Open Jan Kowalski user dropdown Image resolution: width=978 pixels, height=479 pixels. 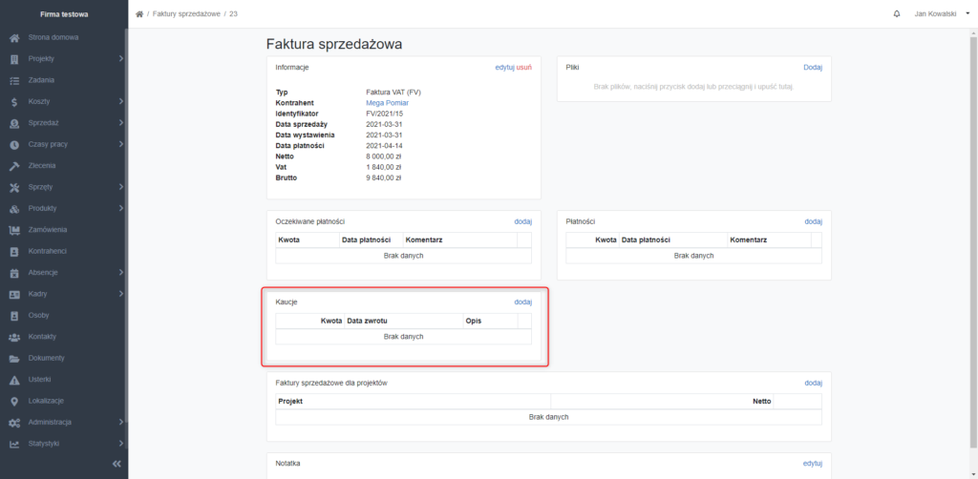pos(941,13)
